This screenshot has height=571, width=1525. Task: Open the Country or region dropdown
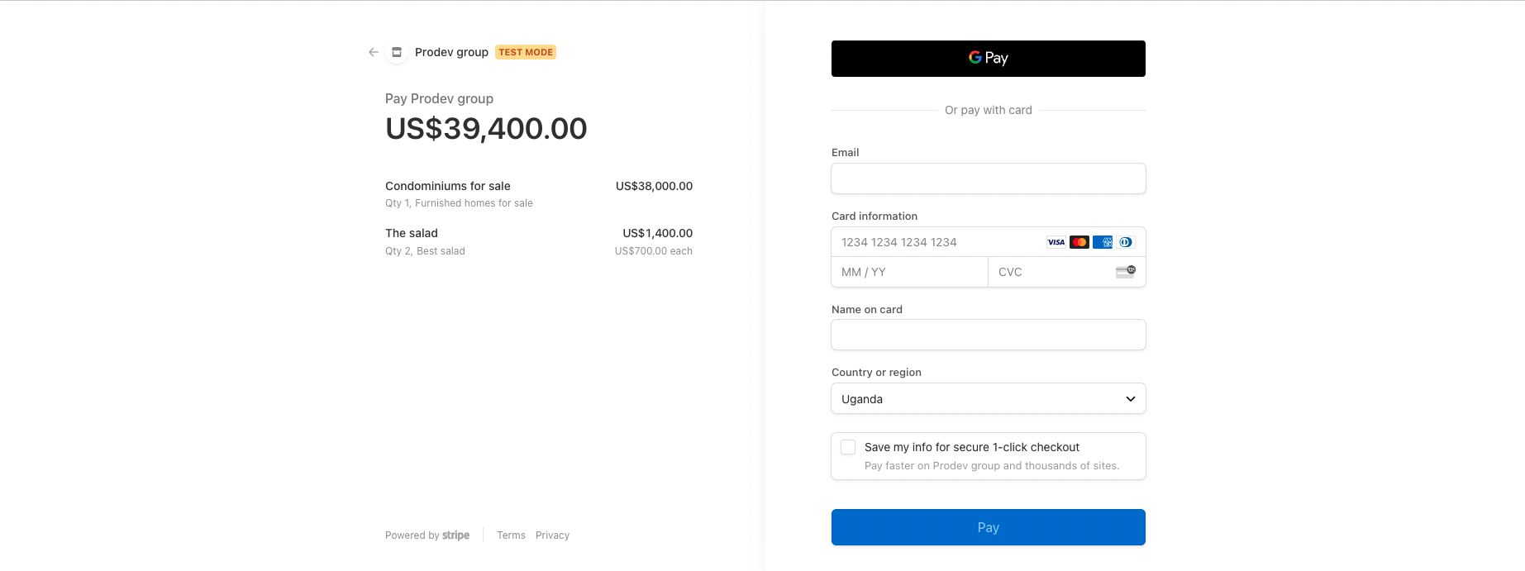(988, 398)
